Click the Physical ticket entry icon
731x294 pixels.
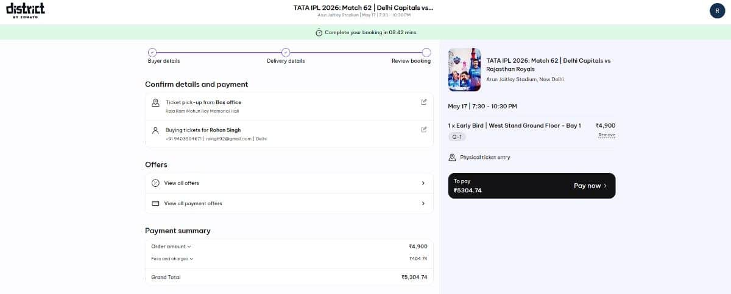click(x=452, y=157)
